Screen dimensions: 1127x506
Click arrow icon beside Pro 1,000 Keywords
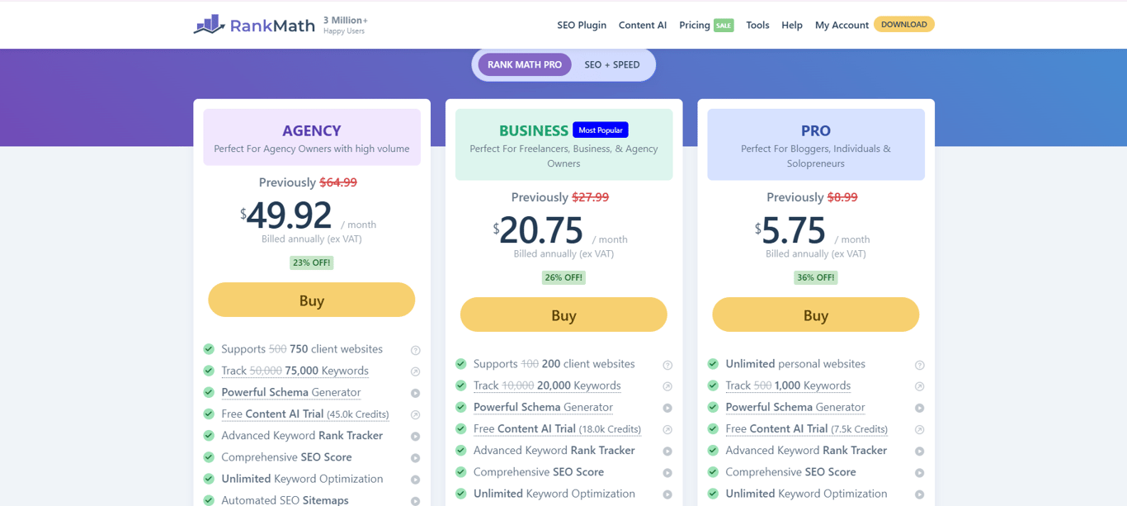pyautogui.click(x=920, y=386)
